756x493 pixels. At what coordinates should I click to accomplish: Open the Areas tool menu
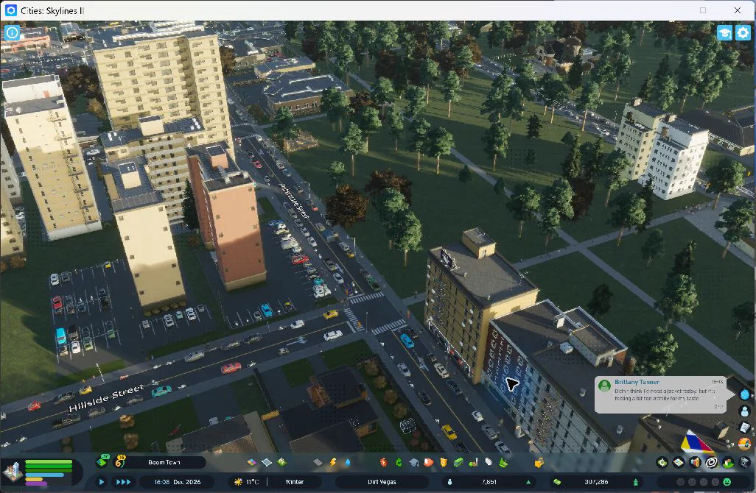tap(267, 462)
